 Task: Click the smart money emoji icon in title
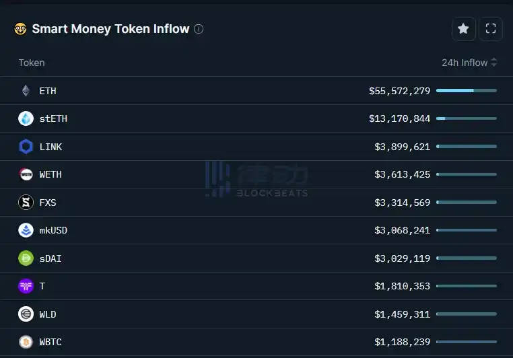pyautogui.click(x=20, y=29)
